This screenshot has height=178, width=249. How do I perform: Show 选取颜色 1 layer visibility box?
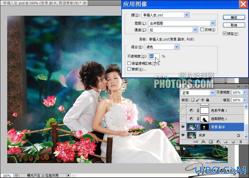[x=183, y=119]
